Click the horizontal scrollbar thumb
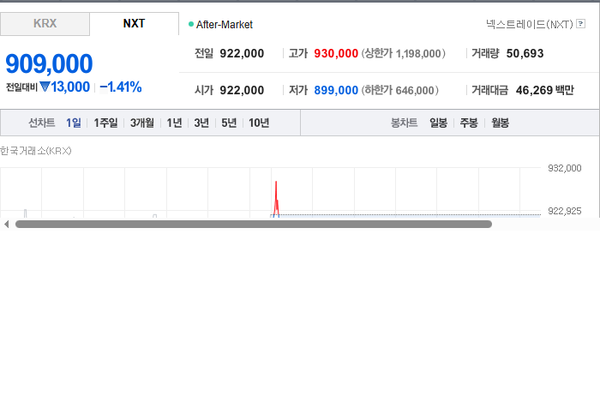 pos(254,225)
